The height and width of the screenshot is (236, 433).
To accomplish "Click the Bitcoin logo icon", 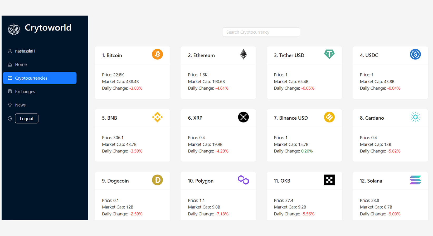I will 157,54.
